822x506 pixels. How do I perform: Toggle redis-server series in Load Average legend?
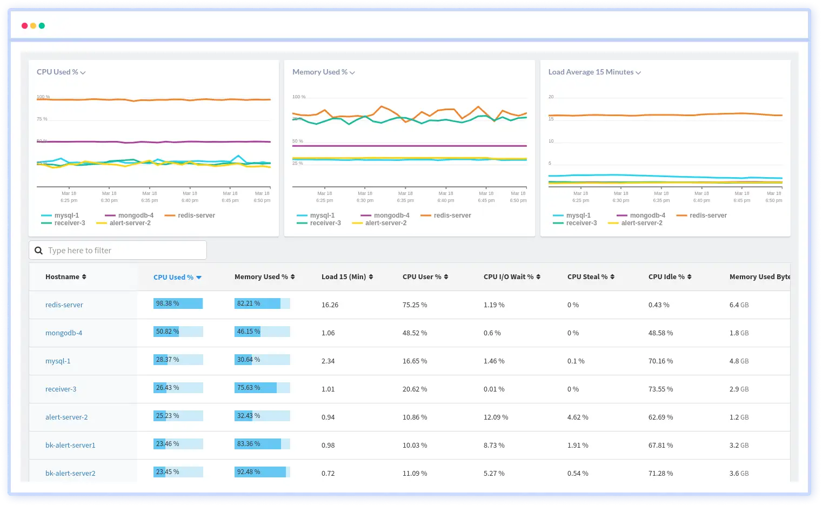click(x=701, y=215)
